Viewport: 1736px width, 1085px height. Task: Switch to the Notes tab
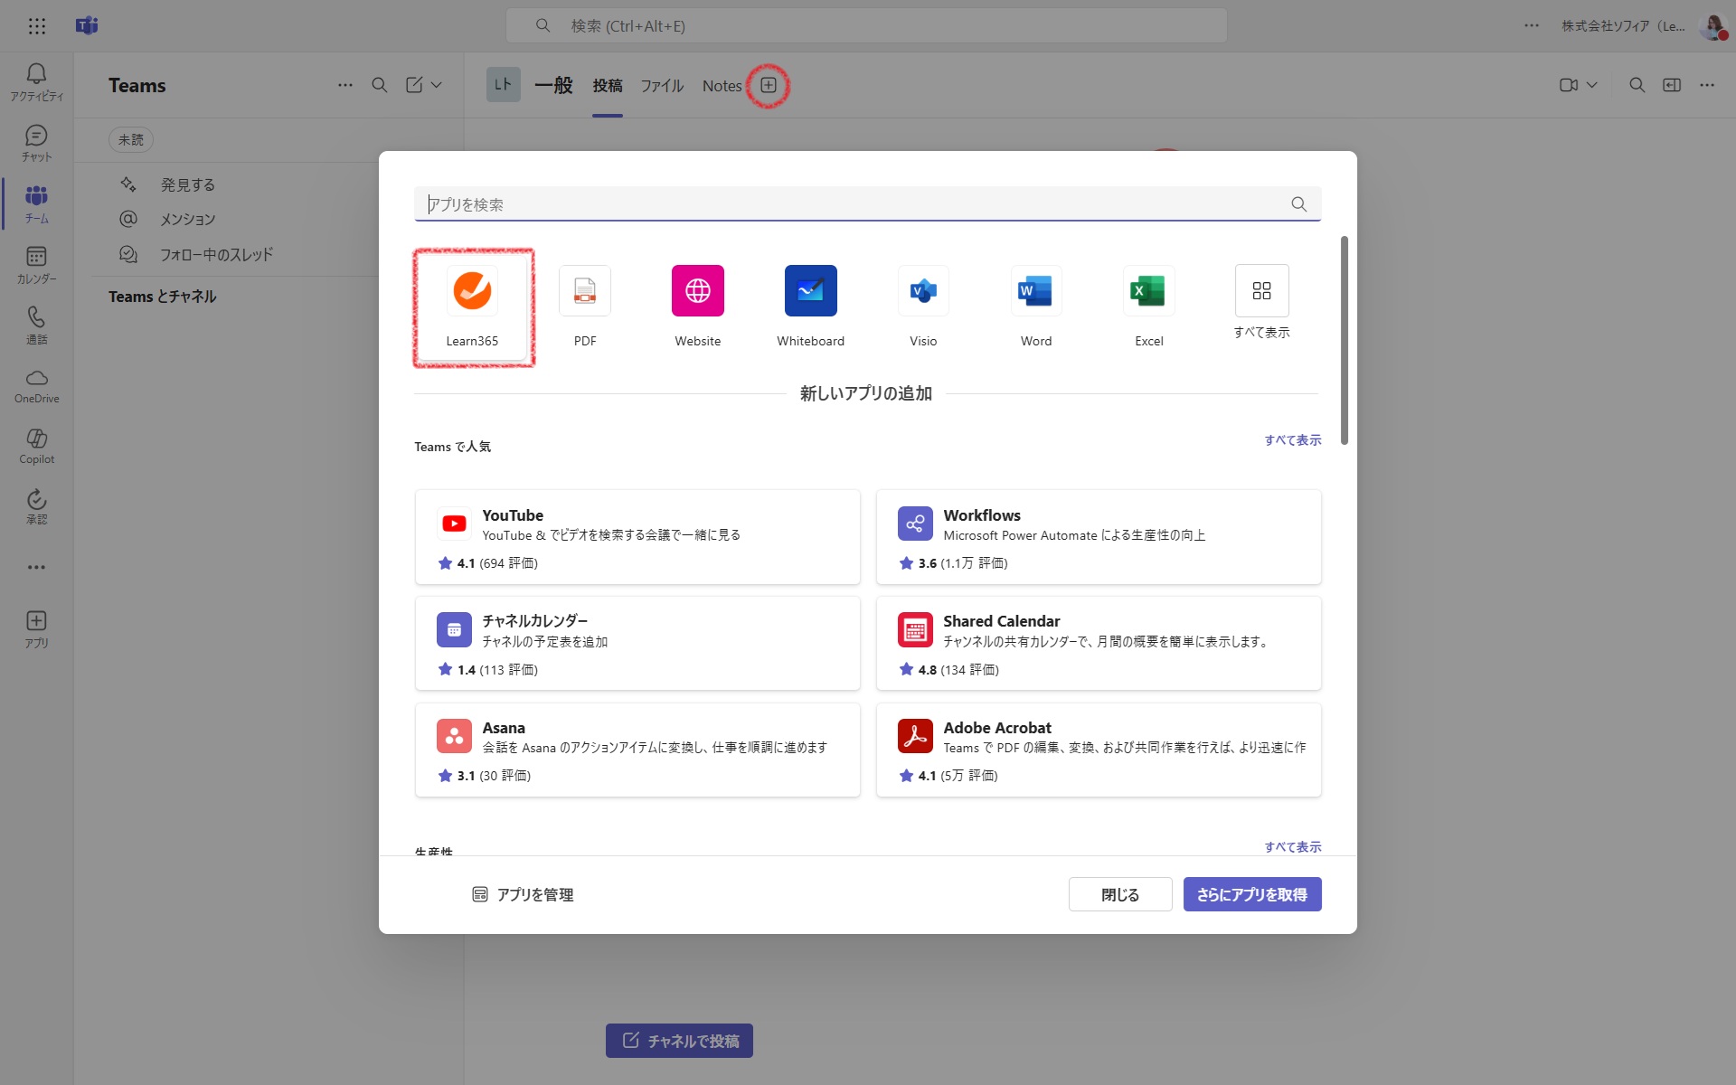tap(722, 86)
